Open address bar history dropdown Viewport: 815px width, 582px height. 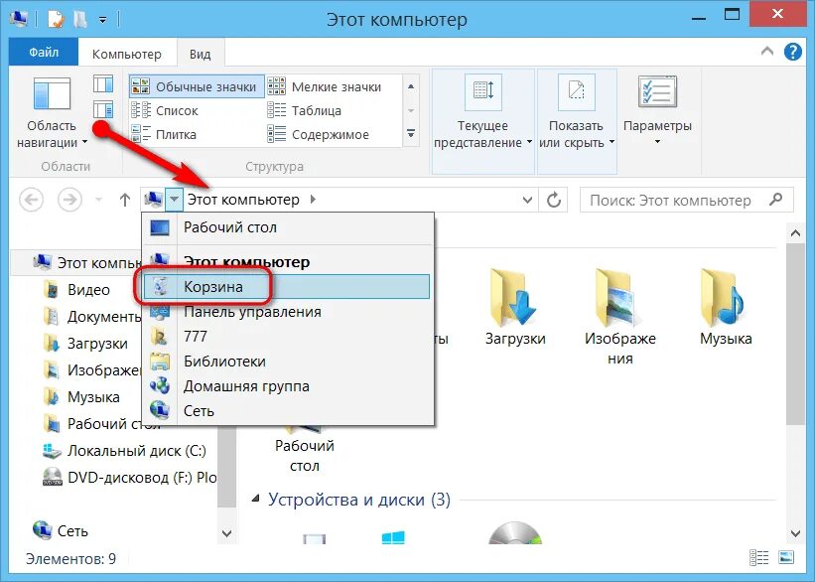[x=527, y=200]
